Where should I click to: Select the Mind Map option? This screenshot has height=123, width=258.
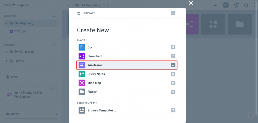pos(127,83)
